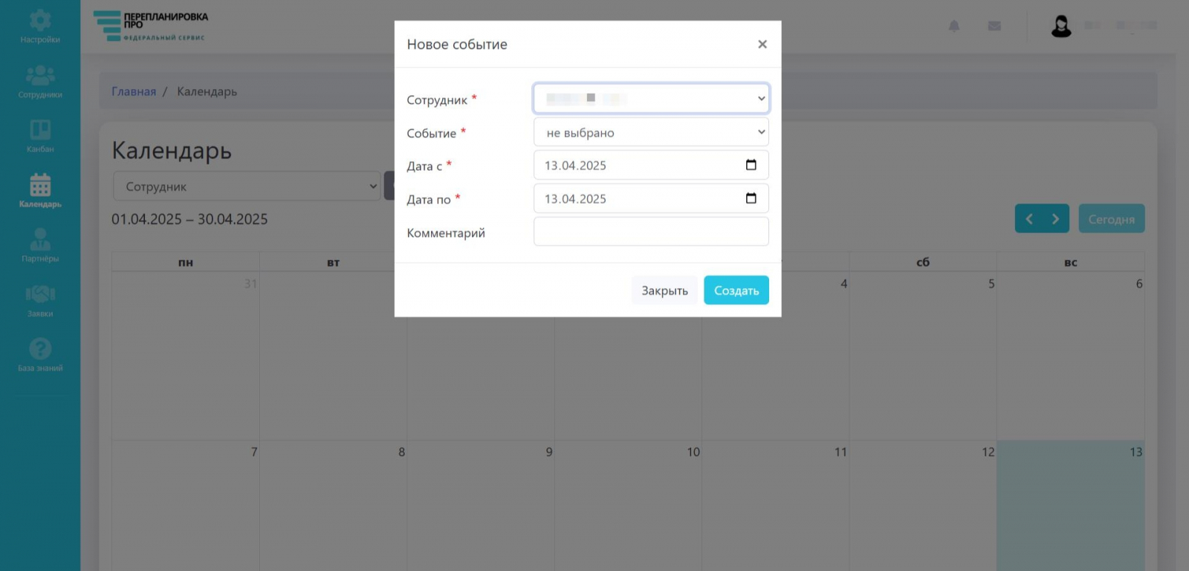Open date picker for Дата по
This screenshot has height=571, width=1189.
point(751,198)
